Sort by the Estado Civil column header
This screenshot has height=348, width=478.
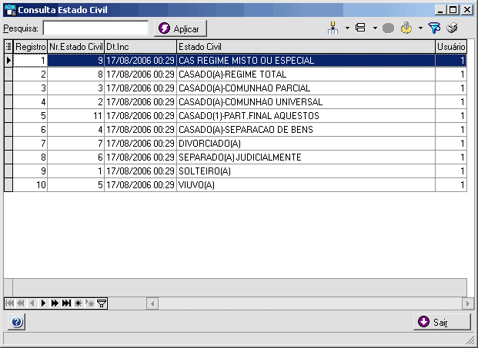click(x=306, y=47)
